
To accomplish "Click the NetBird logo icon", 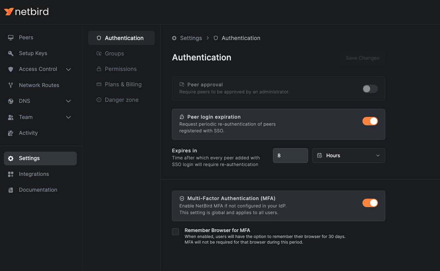I will pos(9,12).
